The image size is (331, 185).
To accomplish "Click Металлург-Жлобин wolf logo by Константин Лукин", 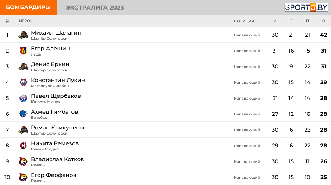I will 23,82.
